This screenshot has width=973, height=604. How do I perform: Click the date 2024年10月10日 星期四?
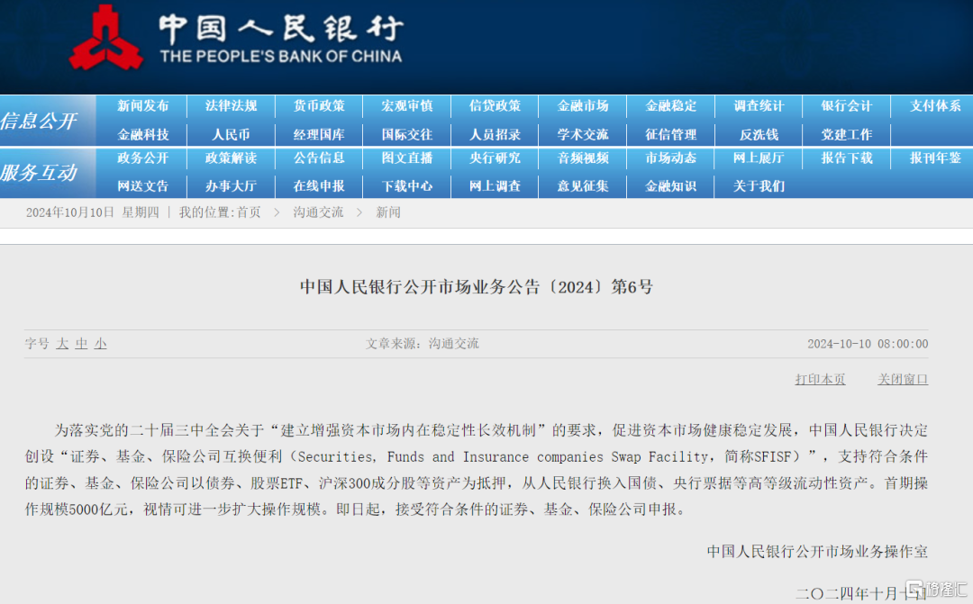point(93,212)
